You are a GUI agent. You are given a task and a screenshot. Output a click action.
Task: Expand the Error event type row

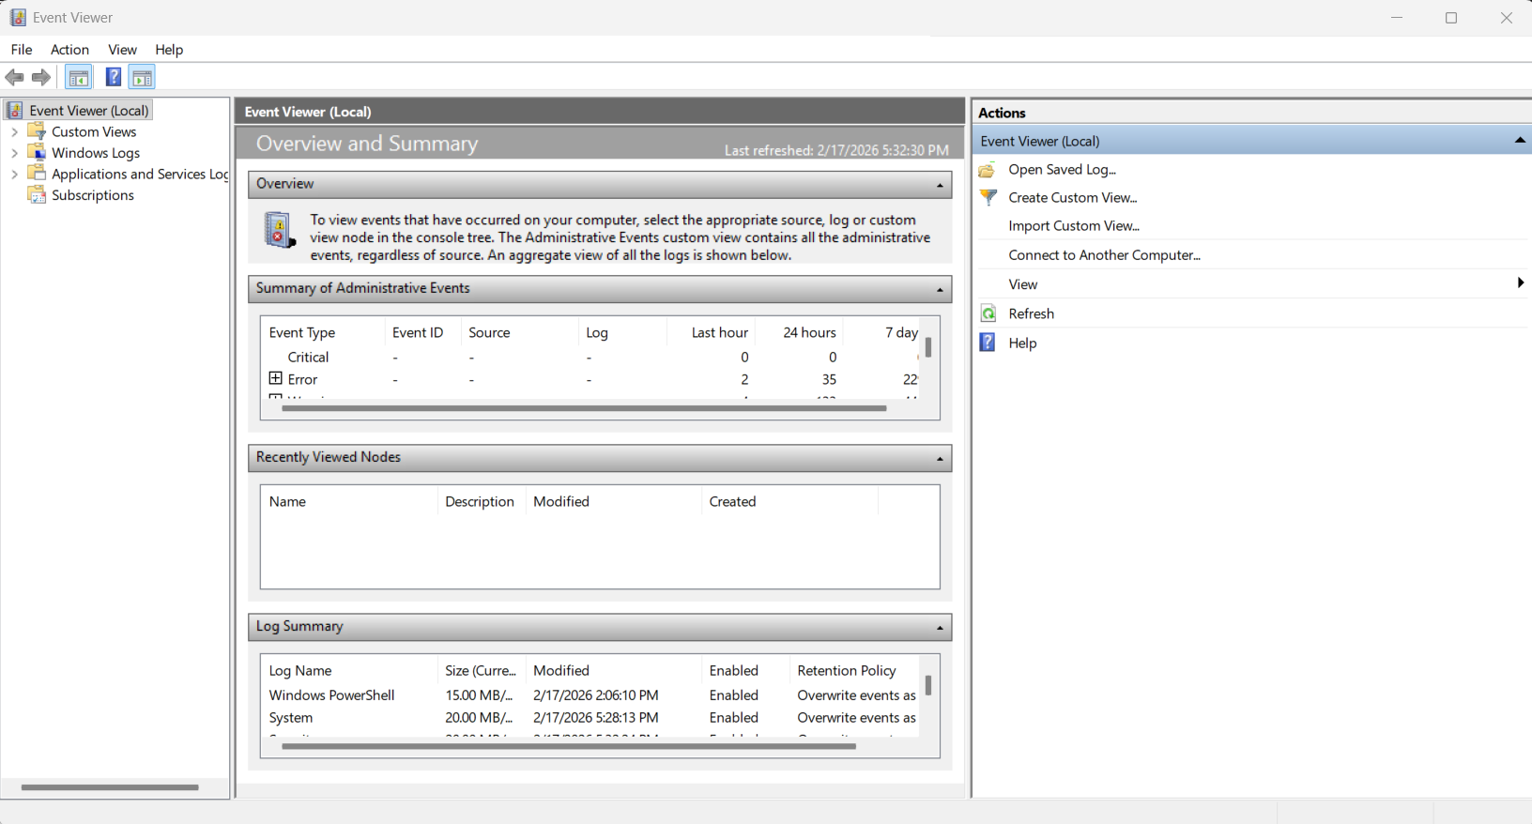point(275,378)
